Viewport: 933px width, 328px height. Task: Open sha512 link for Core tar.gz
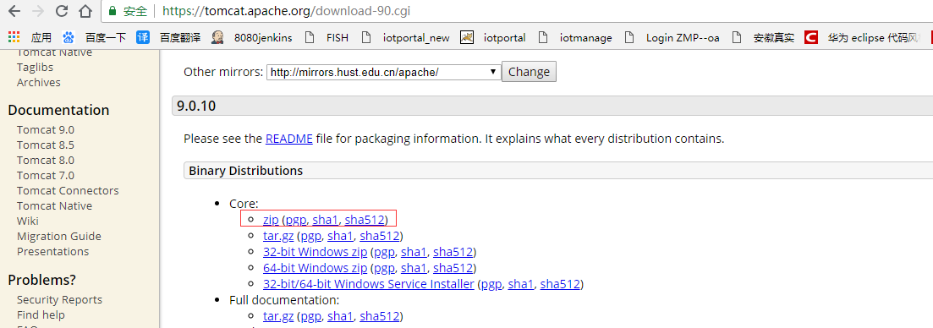point(380,236)
